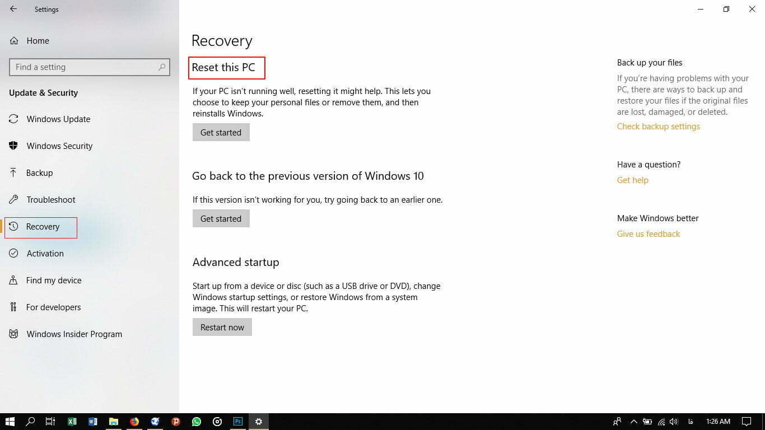The image size is (765, 430).
Task: Open WhatsApp from the taskbar
Action: tap(197, 422)
